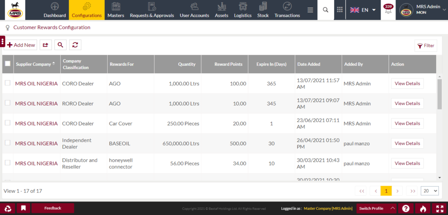The width and height of the screenshot is (448, 215).
Task: Open the help question mark icon
Action: (x=406, y=208)
